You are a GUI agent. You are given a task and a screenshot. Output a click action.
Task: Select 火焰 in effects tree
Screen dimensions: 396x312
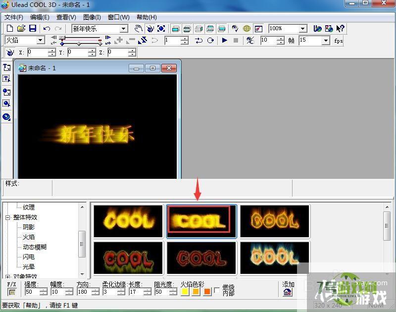pos(29,237)
